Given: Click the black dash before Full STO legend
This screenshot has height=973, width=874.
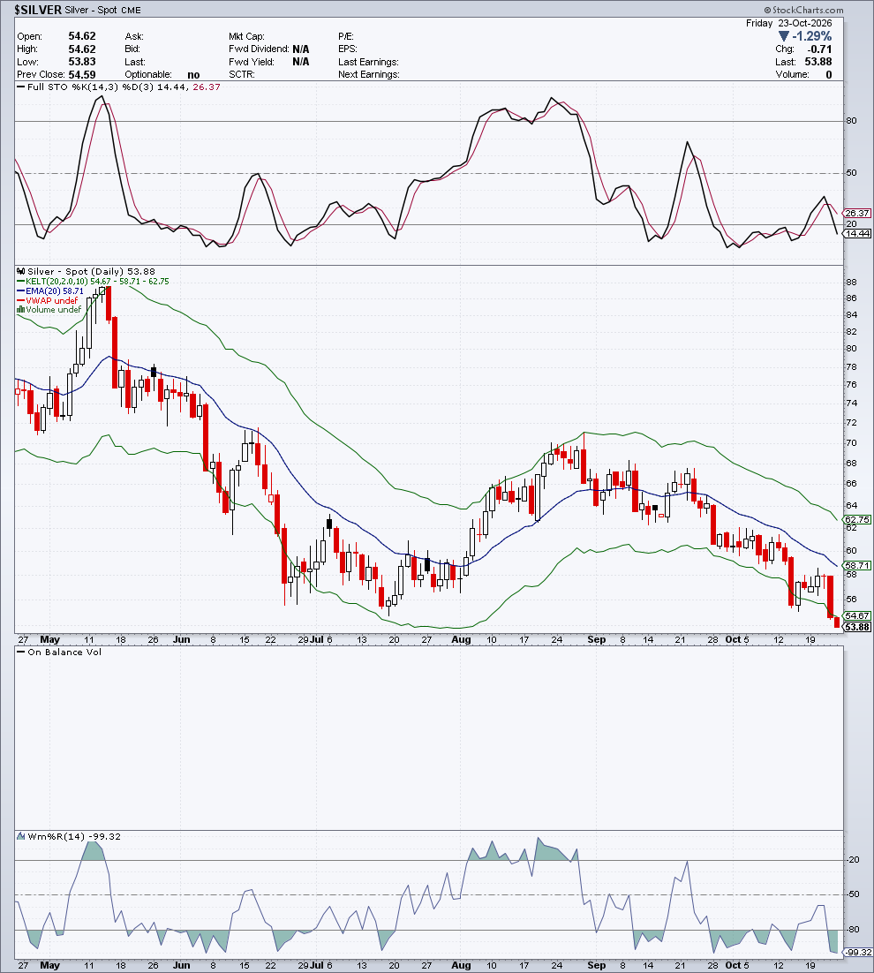Looking at the screenshot, I should (21, 87).
